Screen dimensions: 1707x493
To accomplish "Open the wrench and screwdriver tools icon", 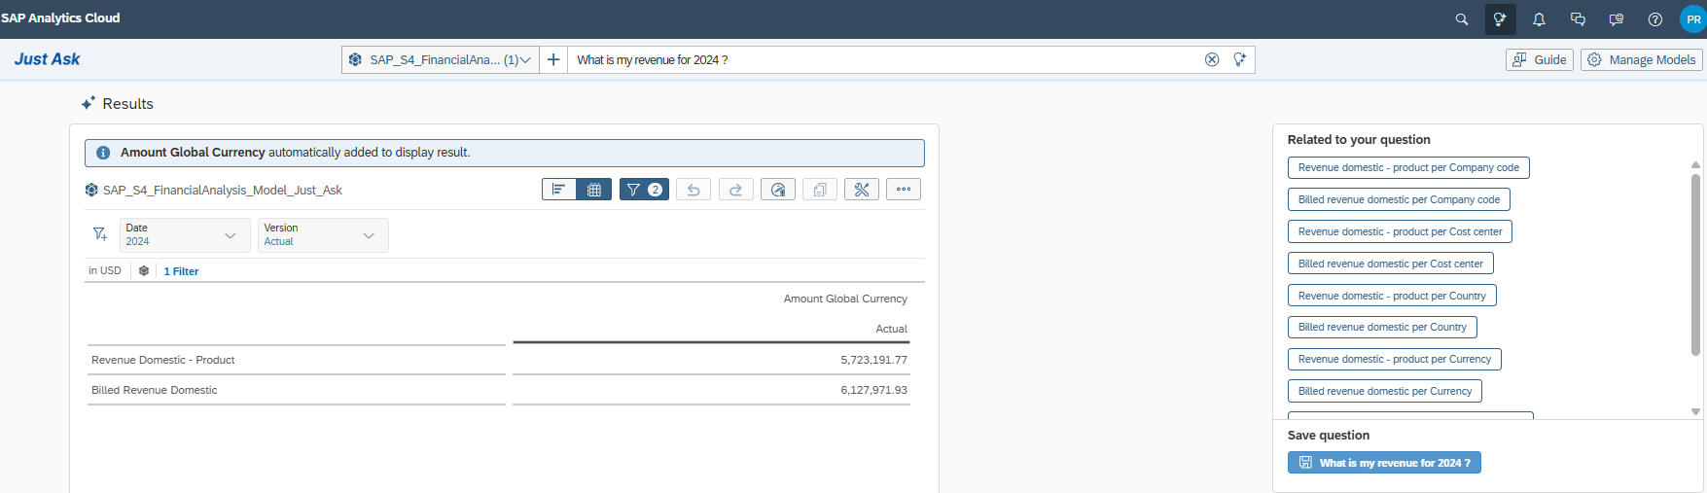I will (x=862, y=190).
